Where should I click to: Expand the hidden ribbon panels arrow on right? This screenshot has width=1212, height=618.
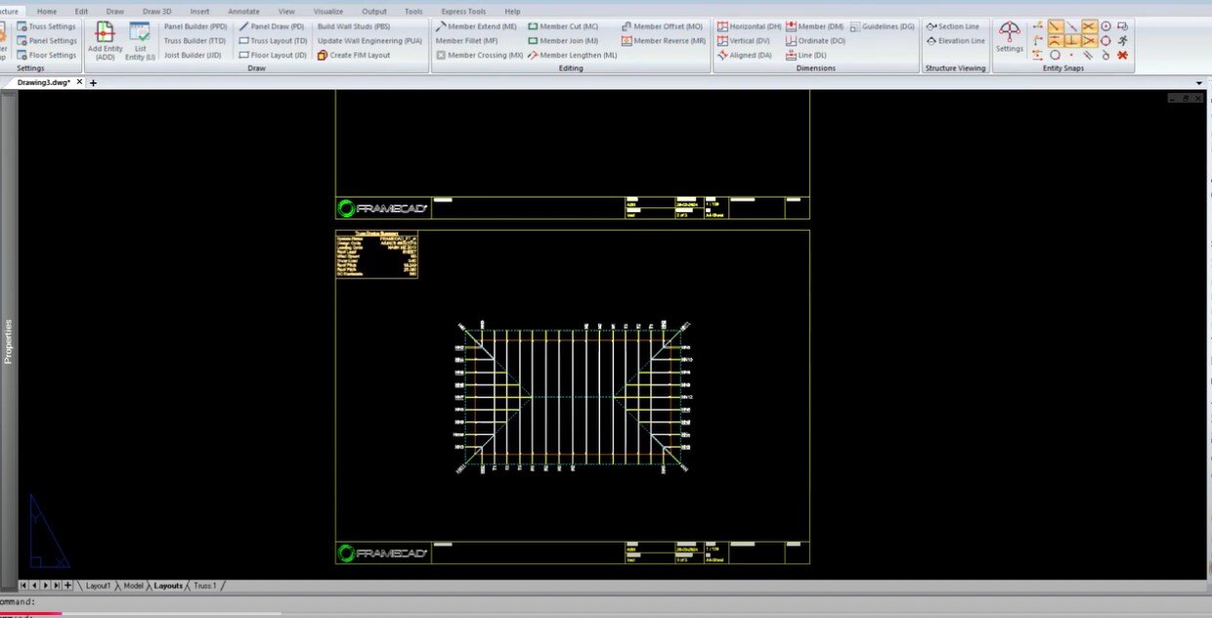1198,83
